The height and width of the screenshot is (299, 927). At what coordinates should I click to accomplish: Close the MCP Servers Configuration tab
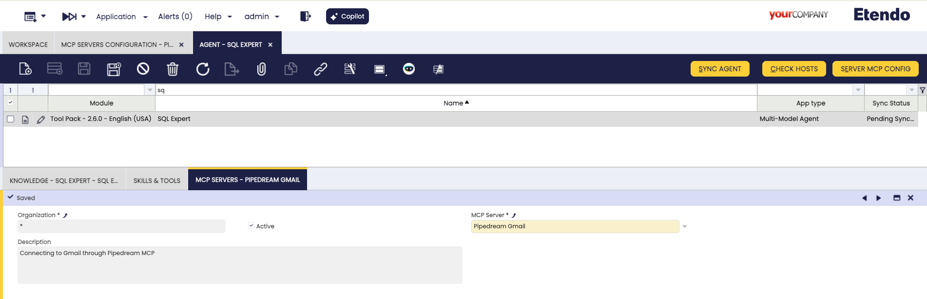(181, 44)
